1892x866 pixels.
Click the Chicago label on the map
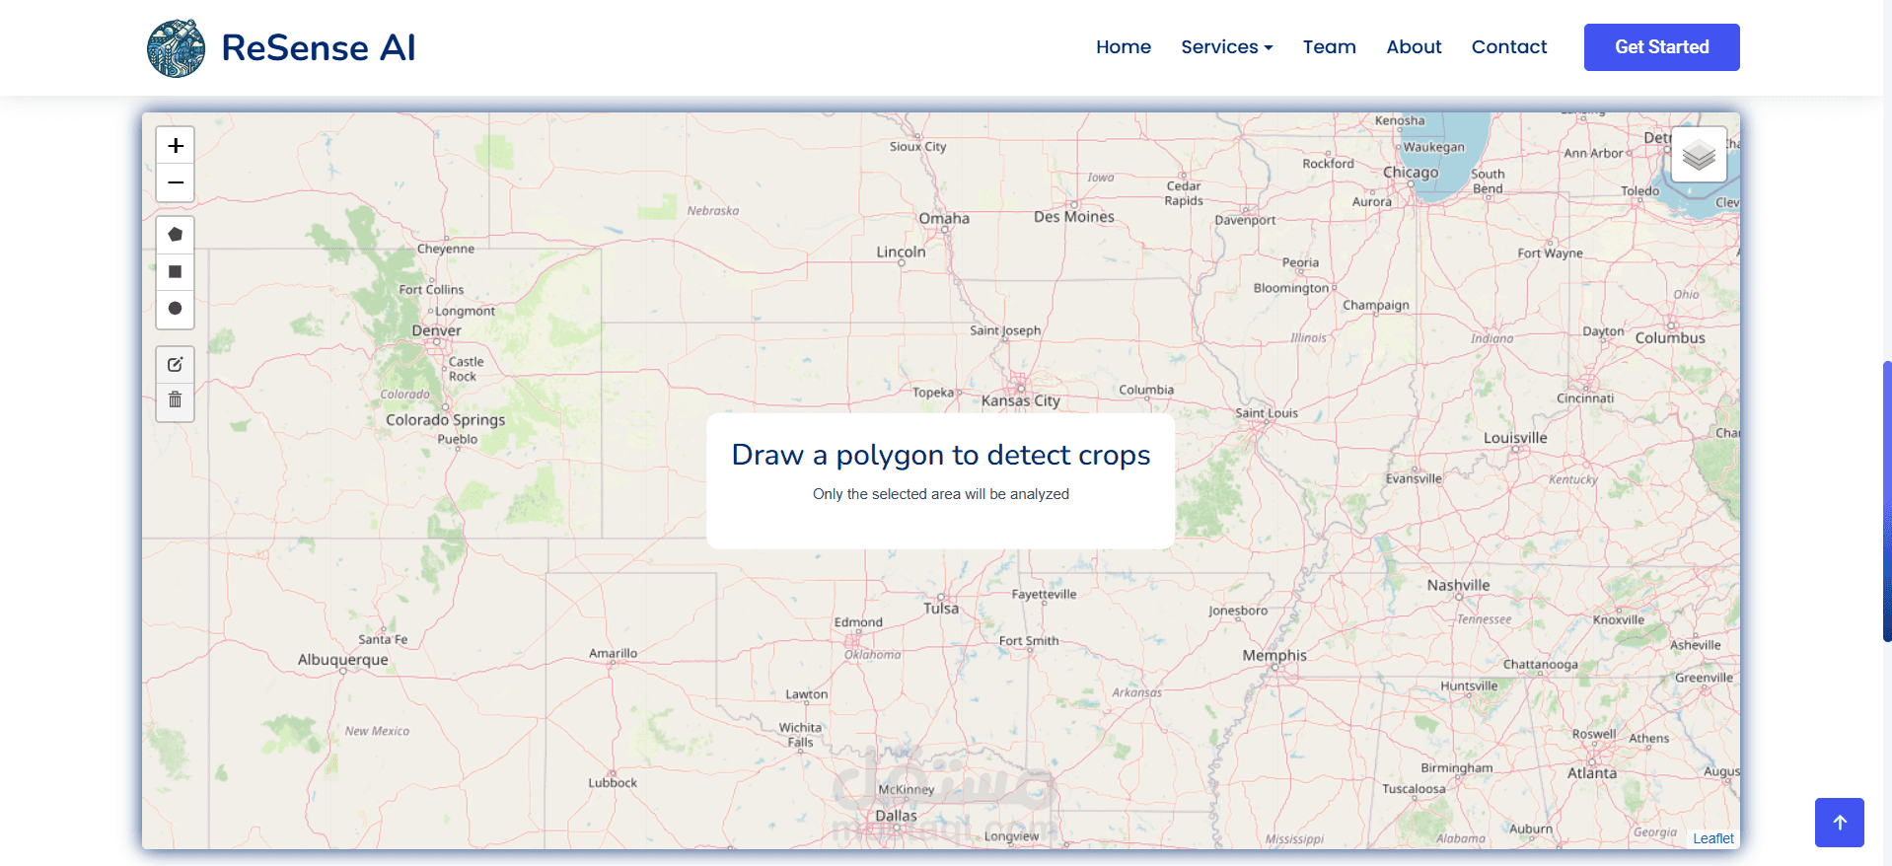tap(1411, 173)
